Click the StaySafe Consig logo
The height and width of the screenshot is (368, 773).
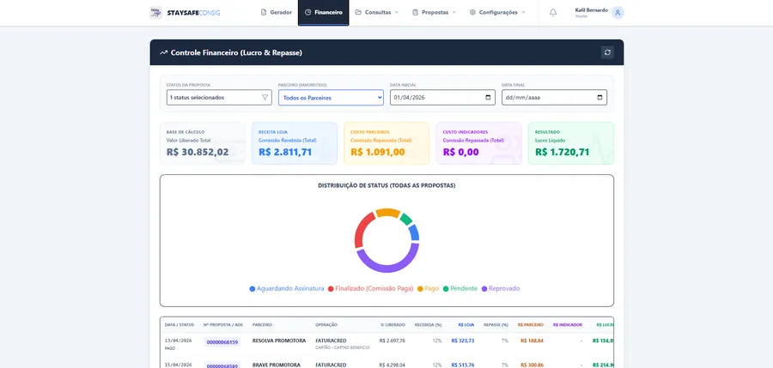point(185,12)
